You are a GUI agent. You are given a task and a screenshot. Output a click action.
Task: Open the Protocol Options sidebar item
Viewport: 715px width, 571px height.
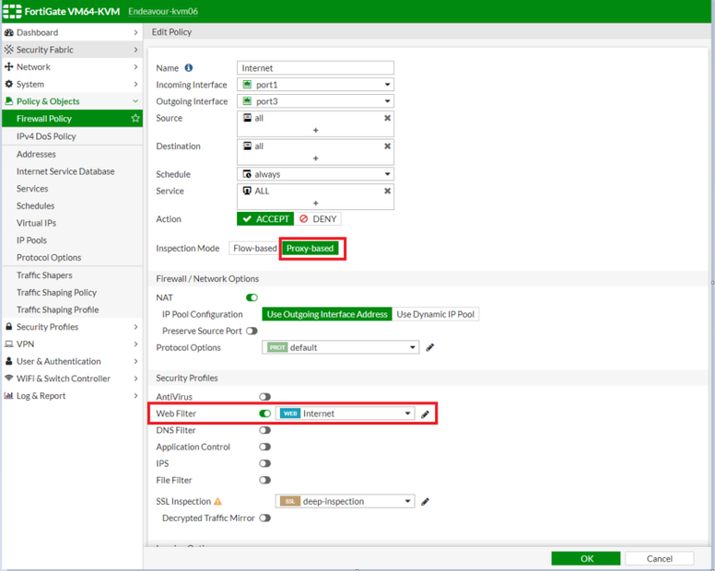49,258
